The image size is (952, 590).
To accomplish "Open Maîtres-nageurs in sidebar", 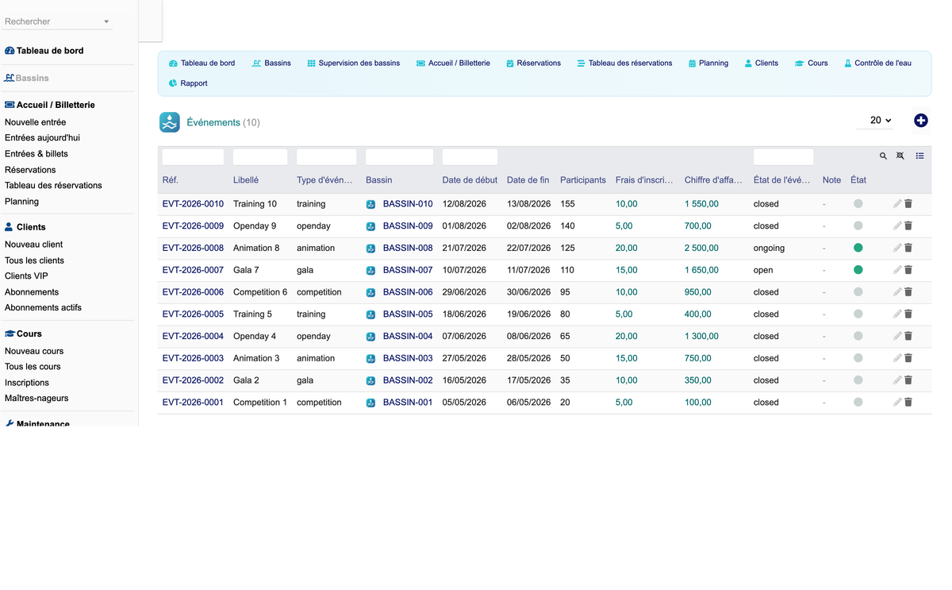I will coord(36,399).
